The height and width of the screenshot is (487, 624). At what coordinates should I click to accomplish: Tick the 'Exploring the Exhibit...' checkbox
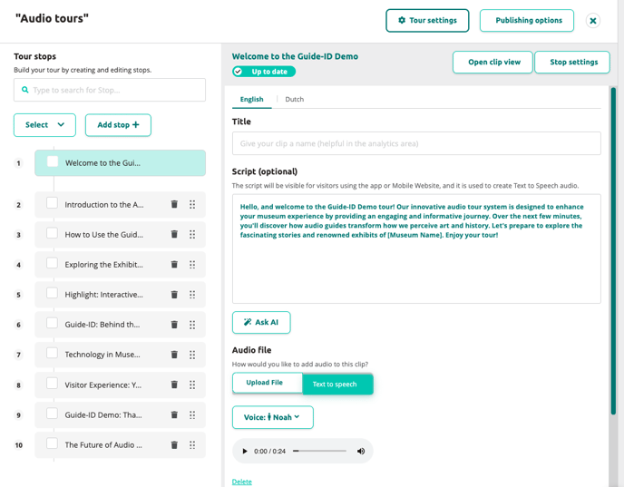point(52,263)
